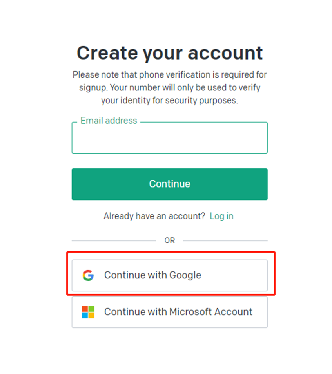The image size is (332, 374).
Task: Click the blue square of Microsoft logo
Action: pyautogui.click(x=85, y=315)
